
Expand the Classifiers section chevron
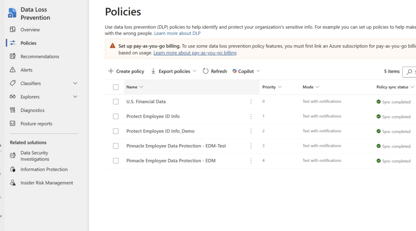tap(75, 83)
